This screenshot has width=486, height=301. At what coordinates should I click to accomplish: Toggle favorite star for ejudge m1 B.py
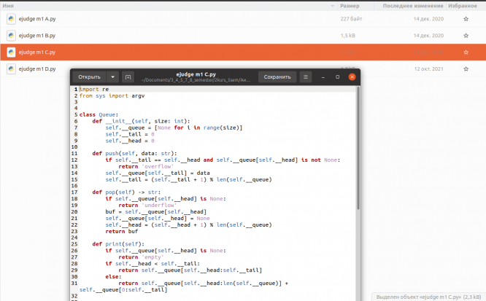(466, 35)
